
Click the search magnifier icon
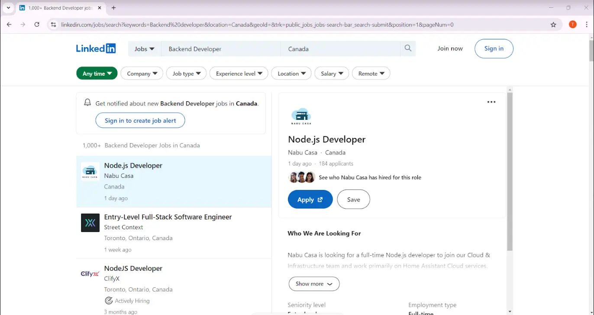pos(407,48)
